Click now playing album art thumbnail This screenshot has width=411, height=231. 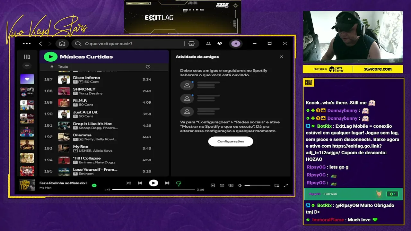(x=27, y=185)
